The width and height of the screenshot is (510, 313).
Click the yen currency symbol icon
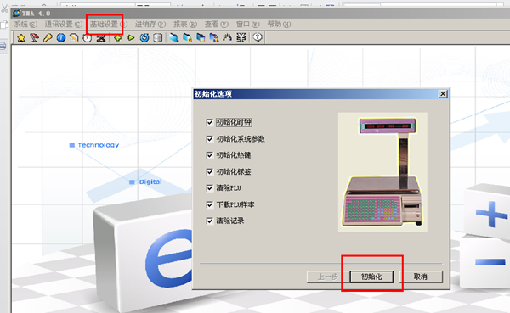click(241, 38)
